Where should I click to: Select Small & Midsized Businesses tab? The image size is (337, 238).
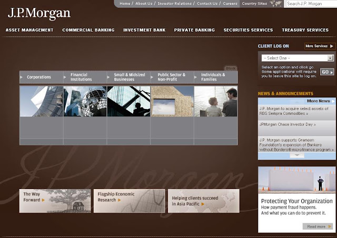click(128, 77)
